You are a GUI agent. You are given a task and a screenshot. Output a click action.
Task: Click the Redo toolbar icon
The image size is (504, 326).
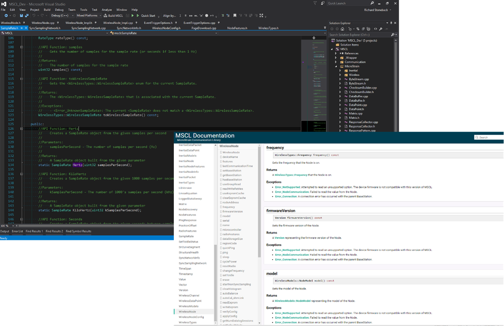click(x=42, y=16)
